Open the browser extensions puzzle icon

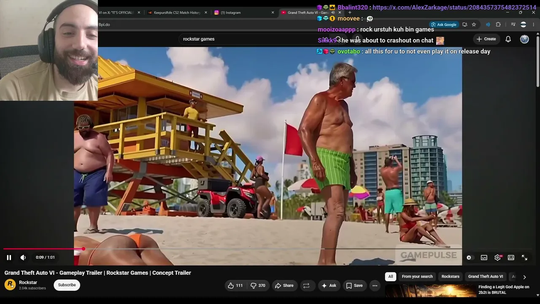(498, 24)
